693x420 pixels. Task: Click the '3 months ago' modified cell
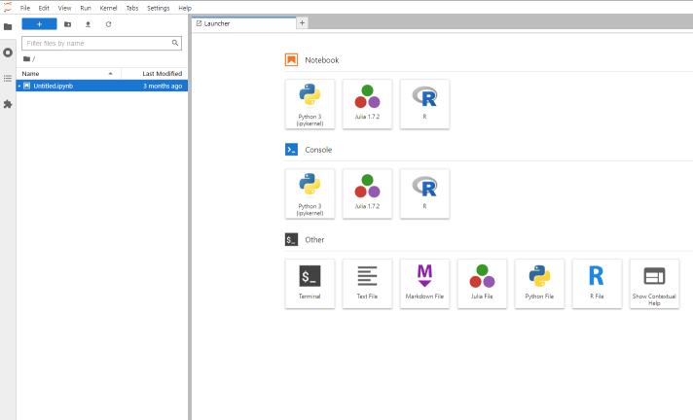pyautogui.click(x=163, y=86)
